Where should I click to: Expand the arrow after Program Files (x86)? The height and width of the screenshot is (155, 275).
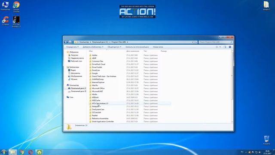(128, 42)
